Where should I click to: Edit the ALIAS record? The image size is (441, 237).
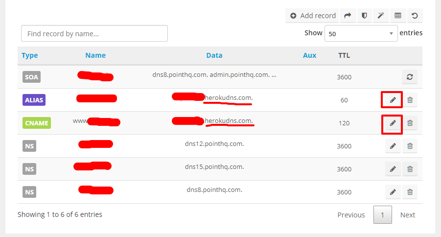tap(393, 100)
